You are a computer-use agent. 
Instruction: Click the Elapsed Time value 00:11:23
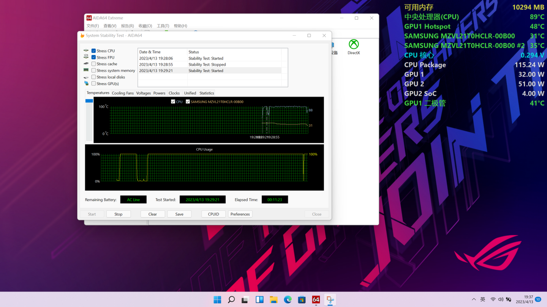pos(275,200)
